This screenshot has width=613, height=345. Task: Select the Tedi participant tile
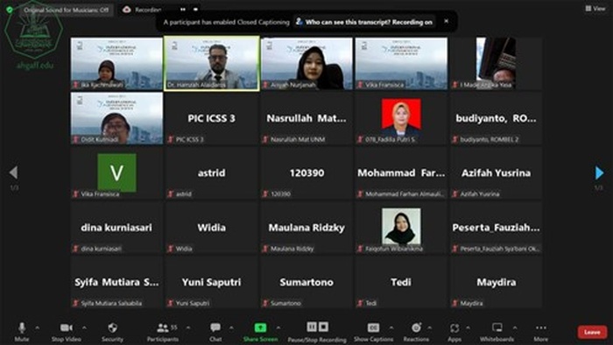(401, 282)
